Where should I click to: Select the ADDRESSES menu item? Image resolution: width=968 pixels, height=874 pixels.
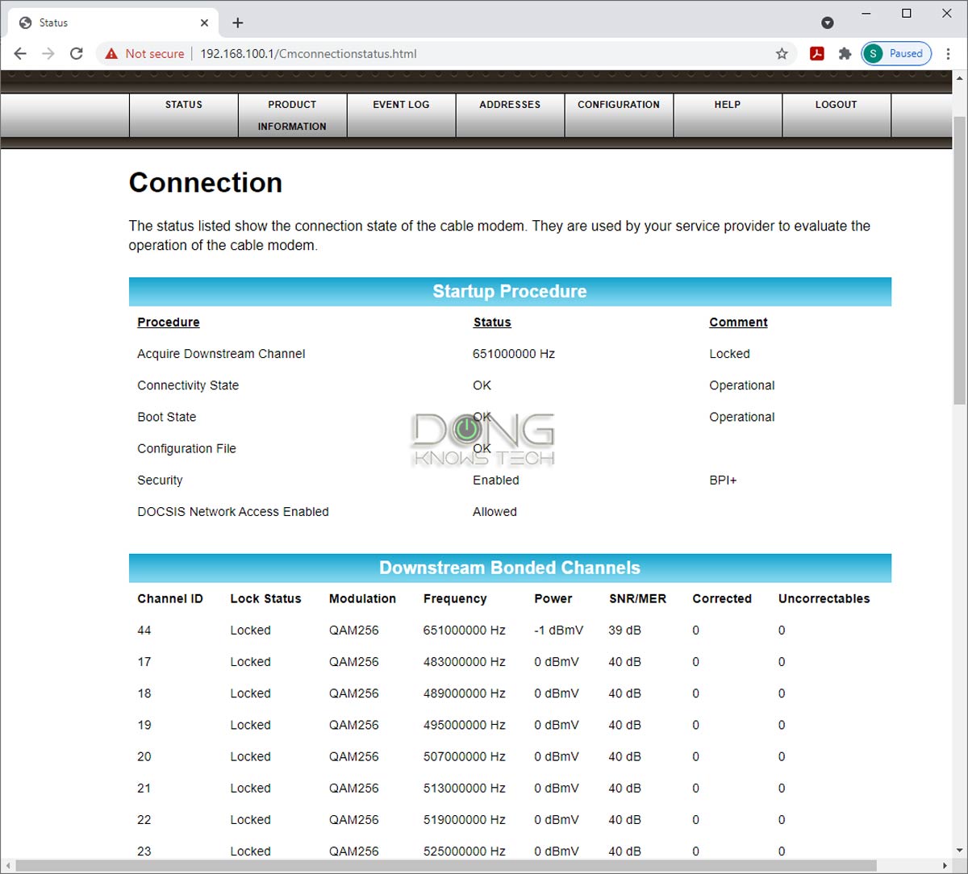(510, 105)
